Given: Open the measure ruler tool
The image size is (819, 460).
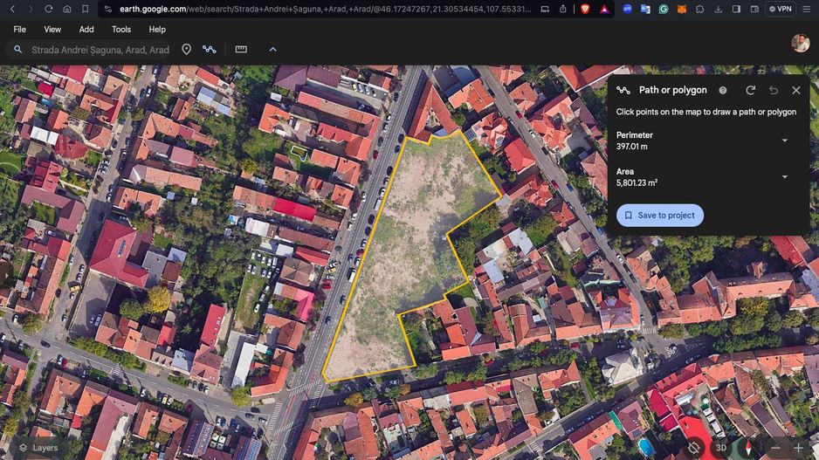Looking at the screenshot, I should [241, 50].
